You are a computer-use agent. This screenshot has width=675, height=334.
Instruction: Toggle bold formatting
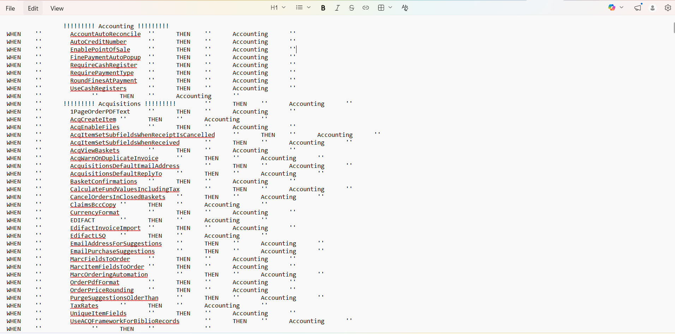point(323,8)
